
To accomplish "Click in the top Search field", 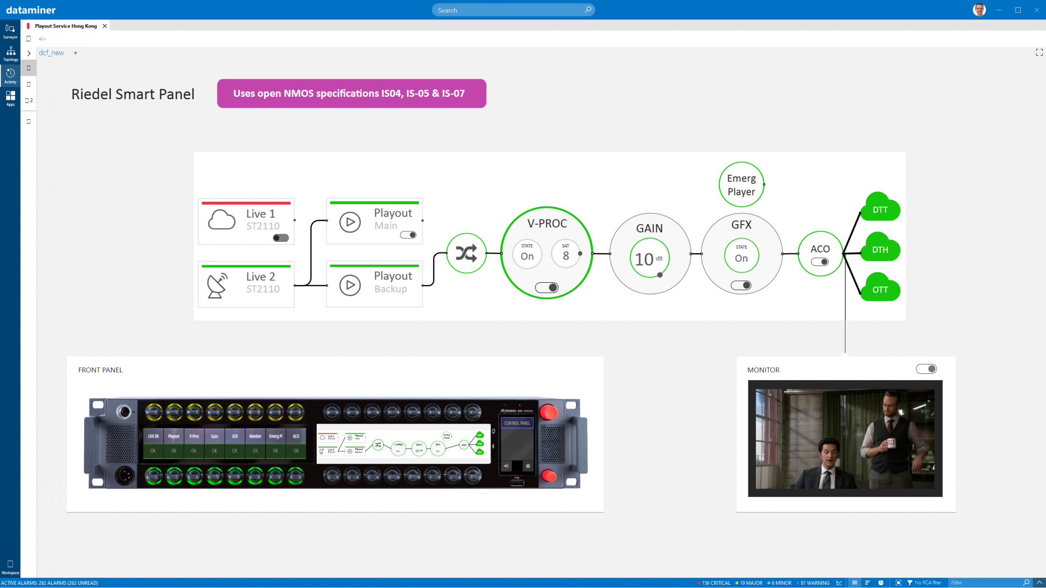I will click(x=513, y=10).
